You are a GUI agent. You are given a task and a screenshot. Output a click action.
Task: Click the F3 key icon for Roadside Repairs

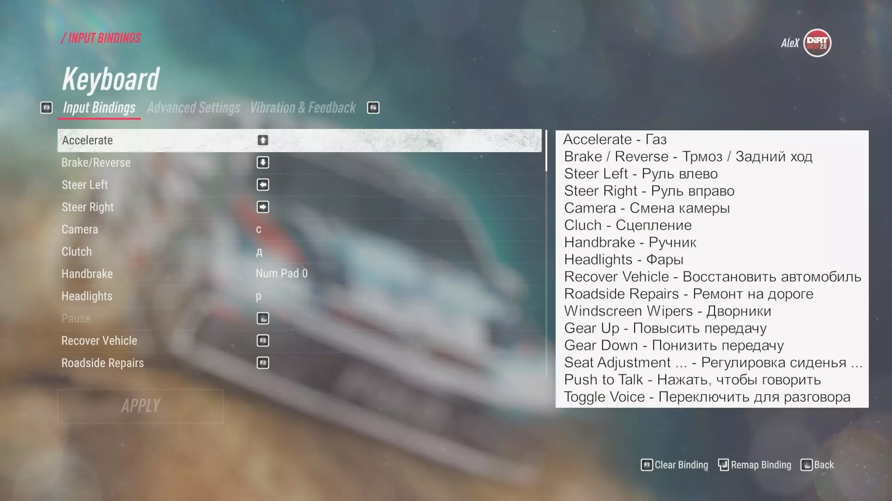(263, 363)
